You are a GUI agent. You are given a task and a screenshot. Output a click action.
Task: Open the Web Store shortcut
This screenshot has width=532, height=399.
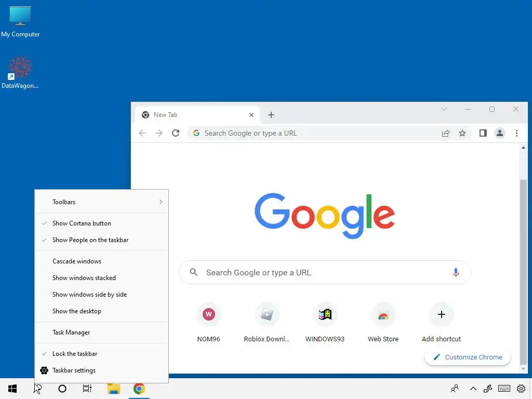383,322
